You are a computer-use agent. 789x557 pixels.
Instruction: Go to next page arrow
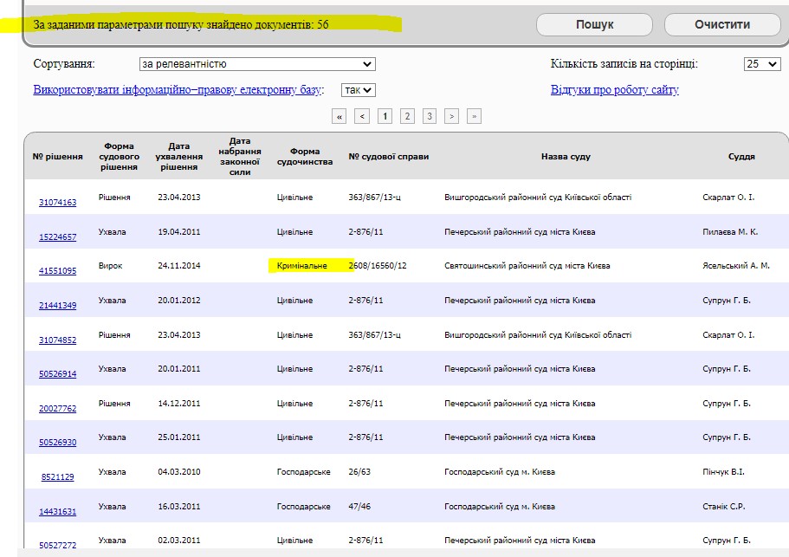[451, 116]
